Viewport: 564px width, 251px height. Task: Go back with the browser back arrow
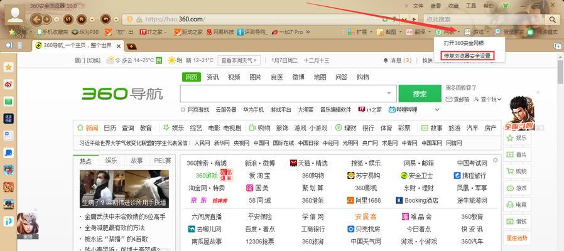(36, 19)
